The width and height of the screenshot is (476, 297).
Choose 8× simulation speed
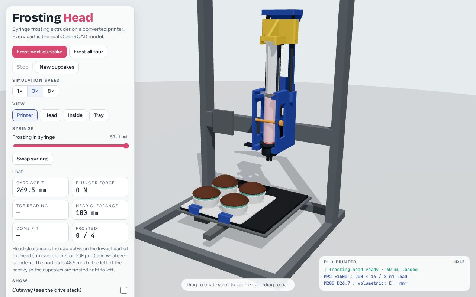coord(51,91)
